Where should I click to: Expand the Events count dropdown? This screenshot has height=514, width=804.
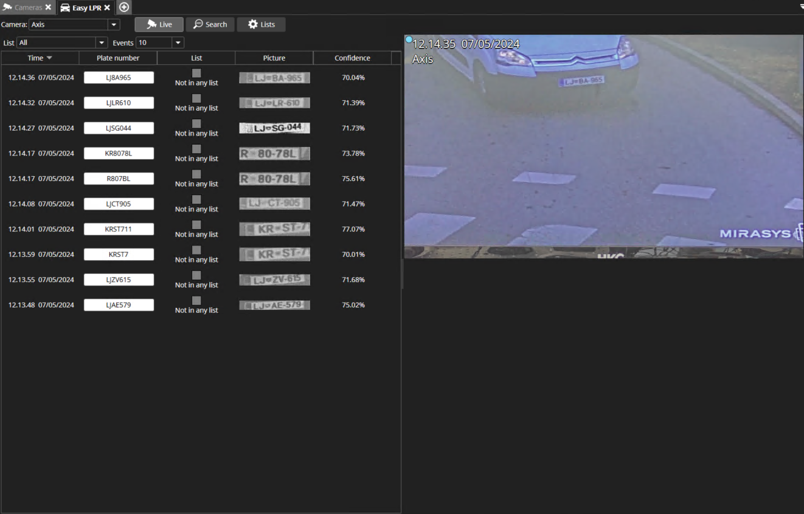coord(178,43)
